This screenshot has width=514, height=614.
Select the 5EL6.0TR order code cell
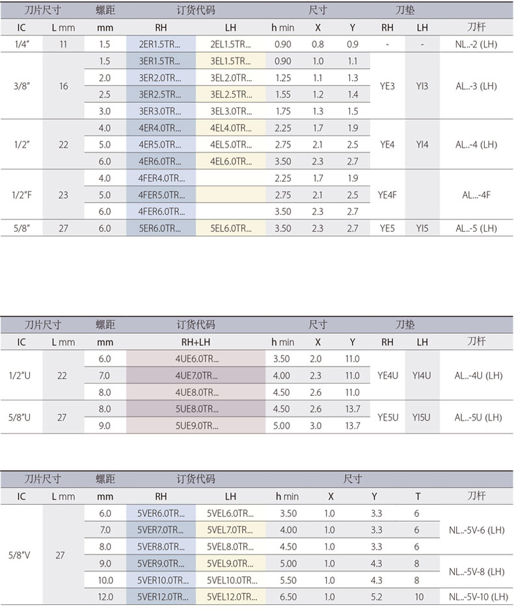click(230, 229)
